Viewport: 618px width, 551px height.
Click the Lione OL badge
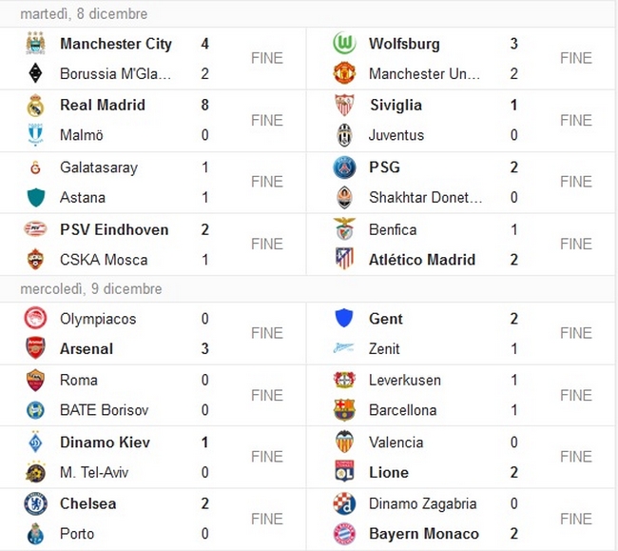(344, 472)
